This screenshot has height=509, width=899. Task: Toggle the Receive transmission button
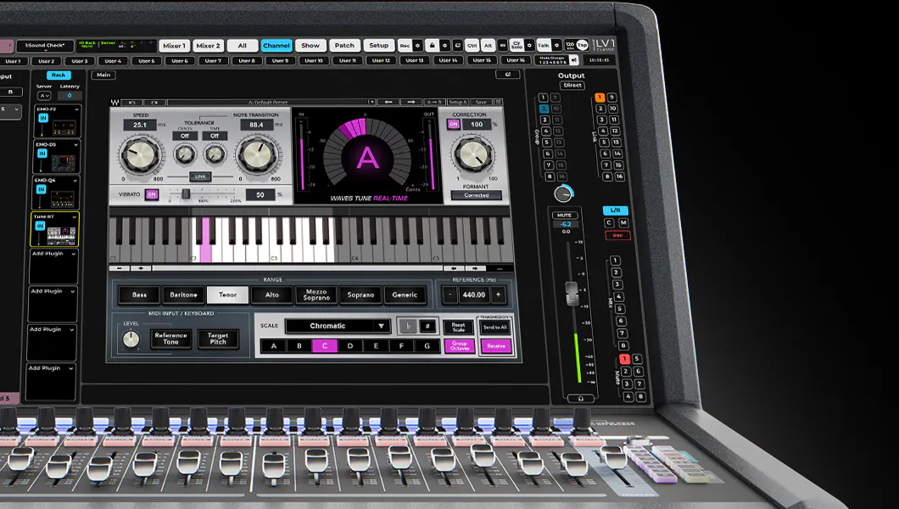point(496,346)
